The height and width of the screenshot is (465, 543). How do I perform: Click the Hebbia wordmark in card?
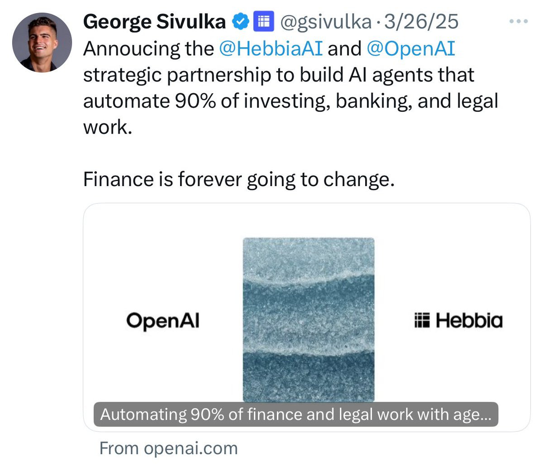(469, 321)
